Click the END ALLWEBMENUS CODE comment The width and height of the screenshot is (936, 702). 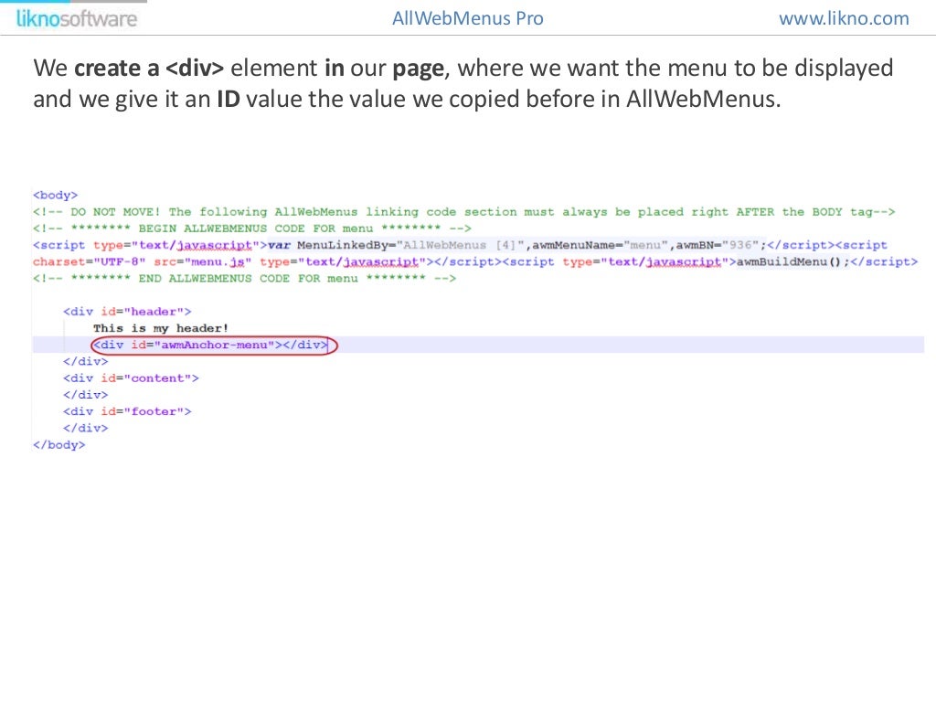click(x=244, y=279)
